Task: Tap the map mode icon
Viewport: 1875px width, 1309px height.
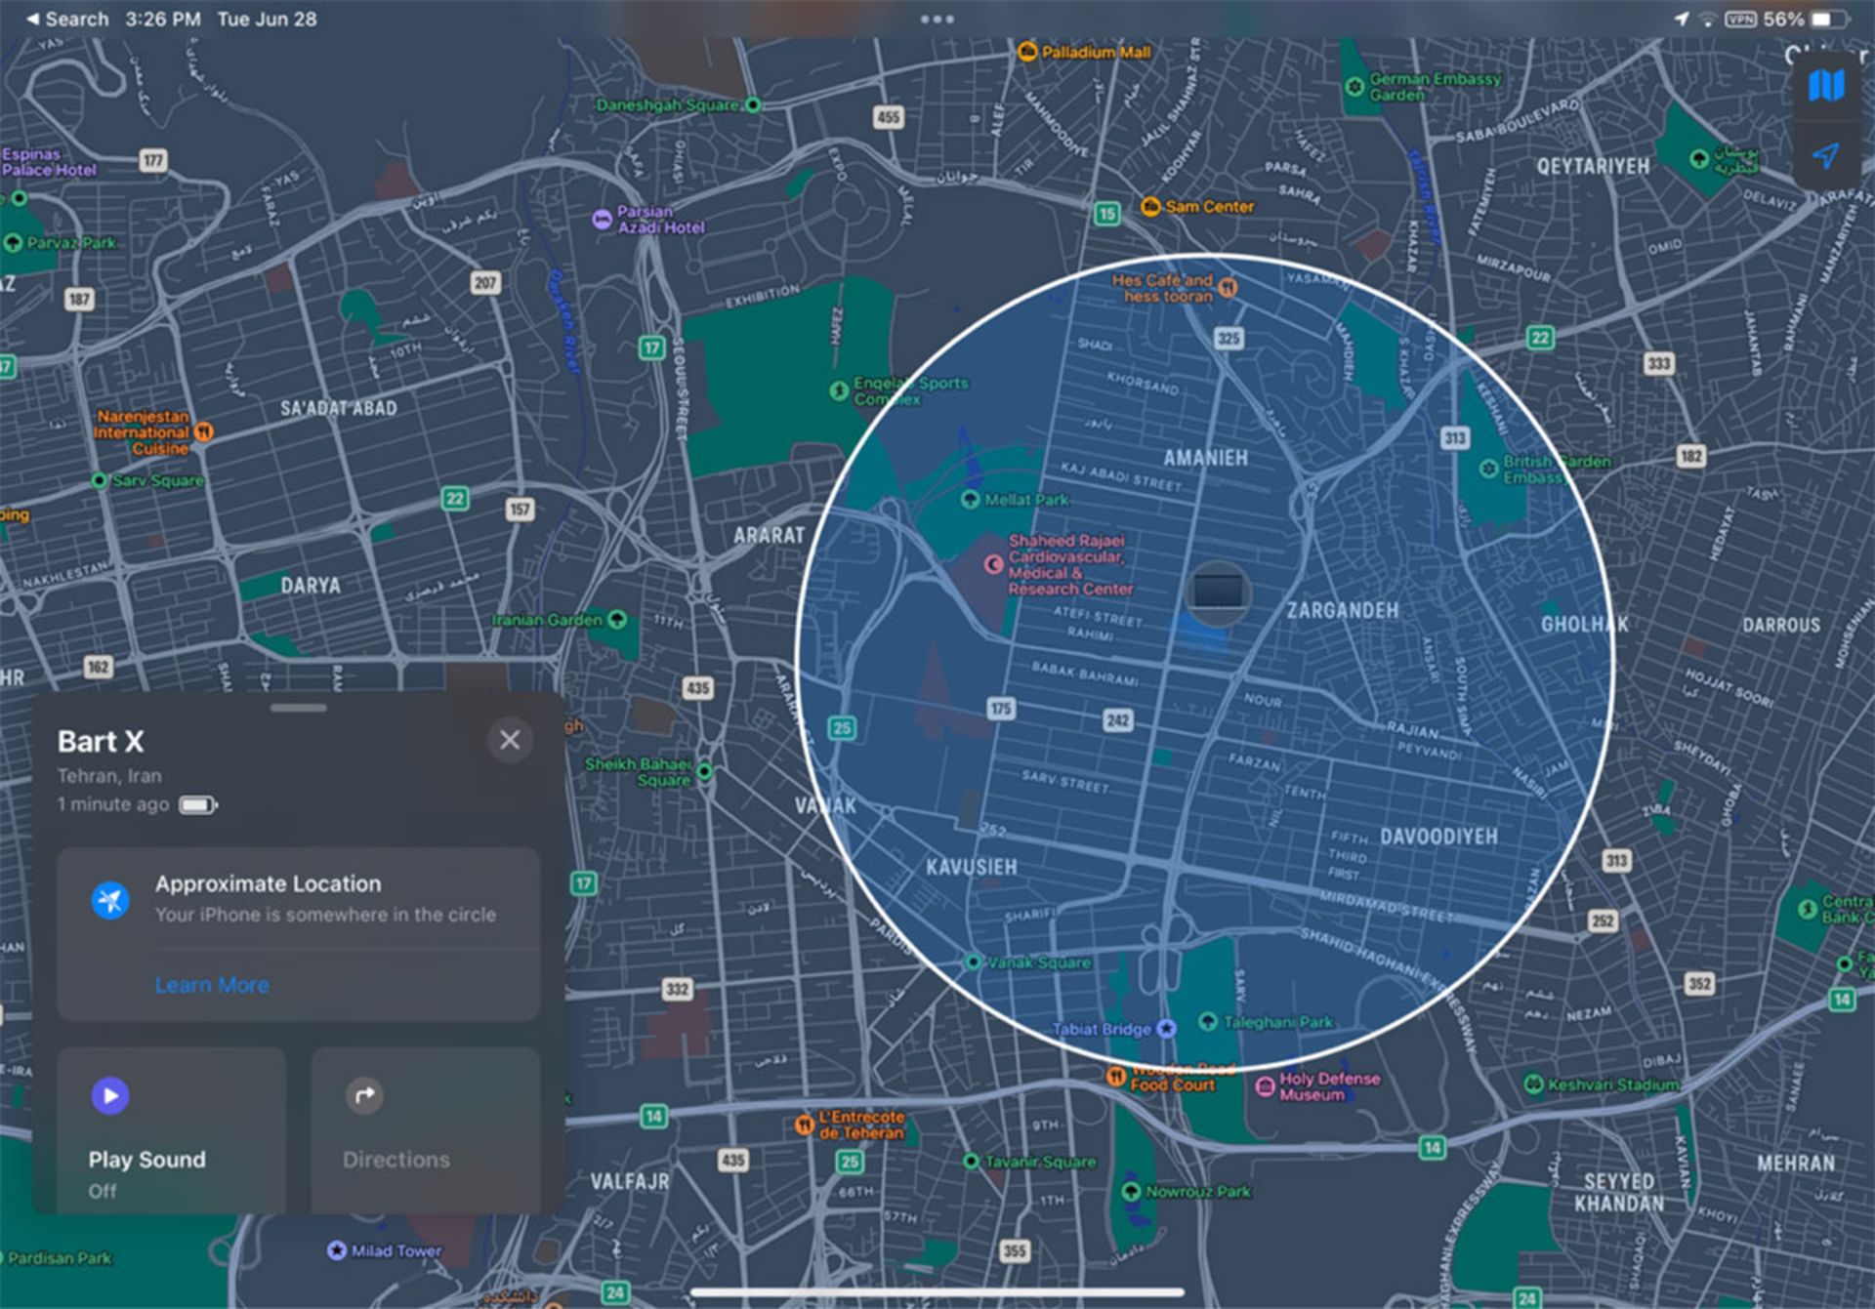Action: [1825, 86]
